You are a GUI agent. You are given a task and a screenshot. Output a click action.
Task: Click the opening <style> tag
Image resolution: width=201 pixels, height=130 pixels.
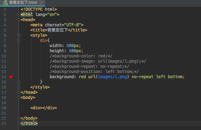39,35
